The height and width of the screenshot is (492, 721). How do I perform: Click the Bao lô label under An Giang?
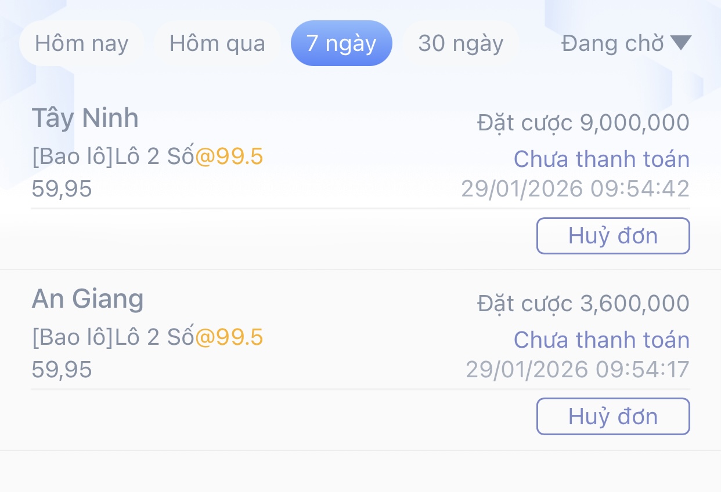(x=73, y=337)
